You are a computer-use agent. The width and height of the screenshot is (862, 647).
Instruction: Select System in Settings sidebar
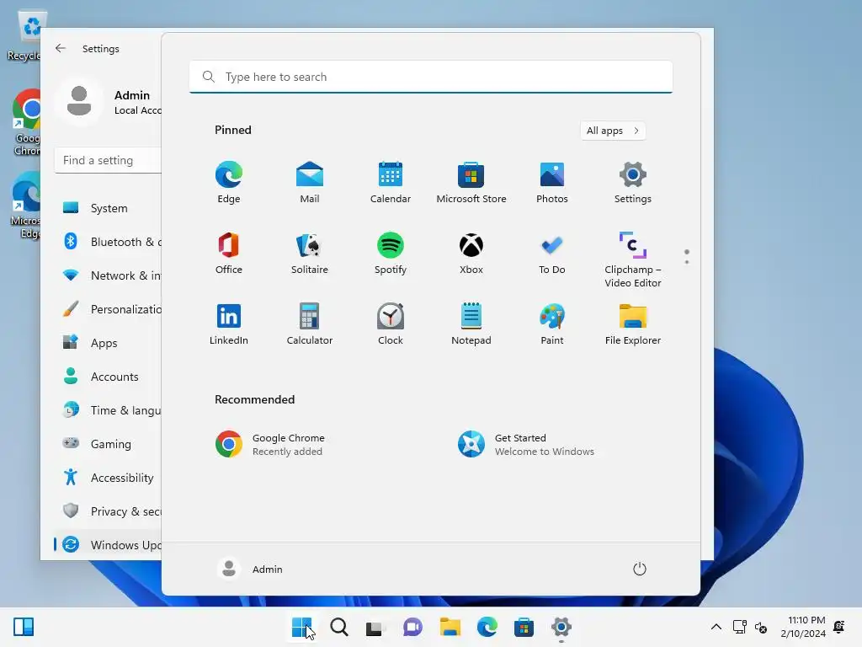point(109,208)
